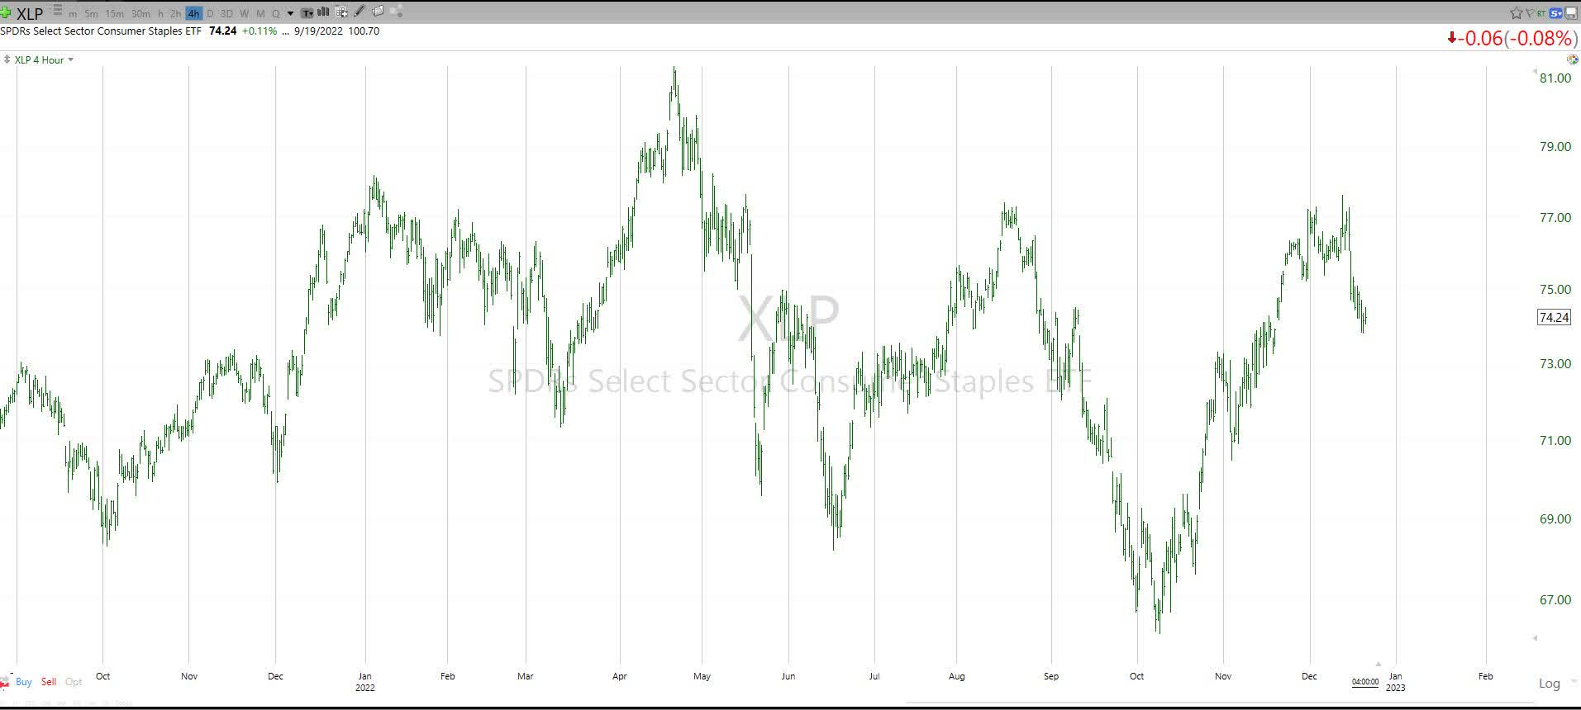Switch to the W weekly timeframe
Viewport: 1581px width, 710px height.
244,14
